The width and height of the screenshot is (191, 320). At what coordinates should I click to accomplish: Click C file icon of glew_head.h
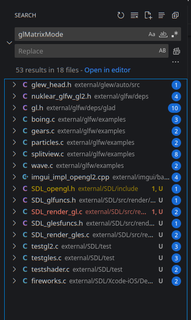[25, 84]
